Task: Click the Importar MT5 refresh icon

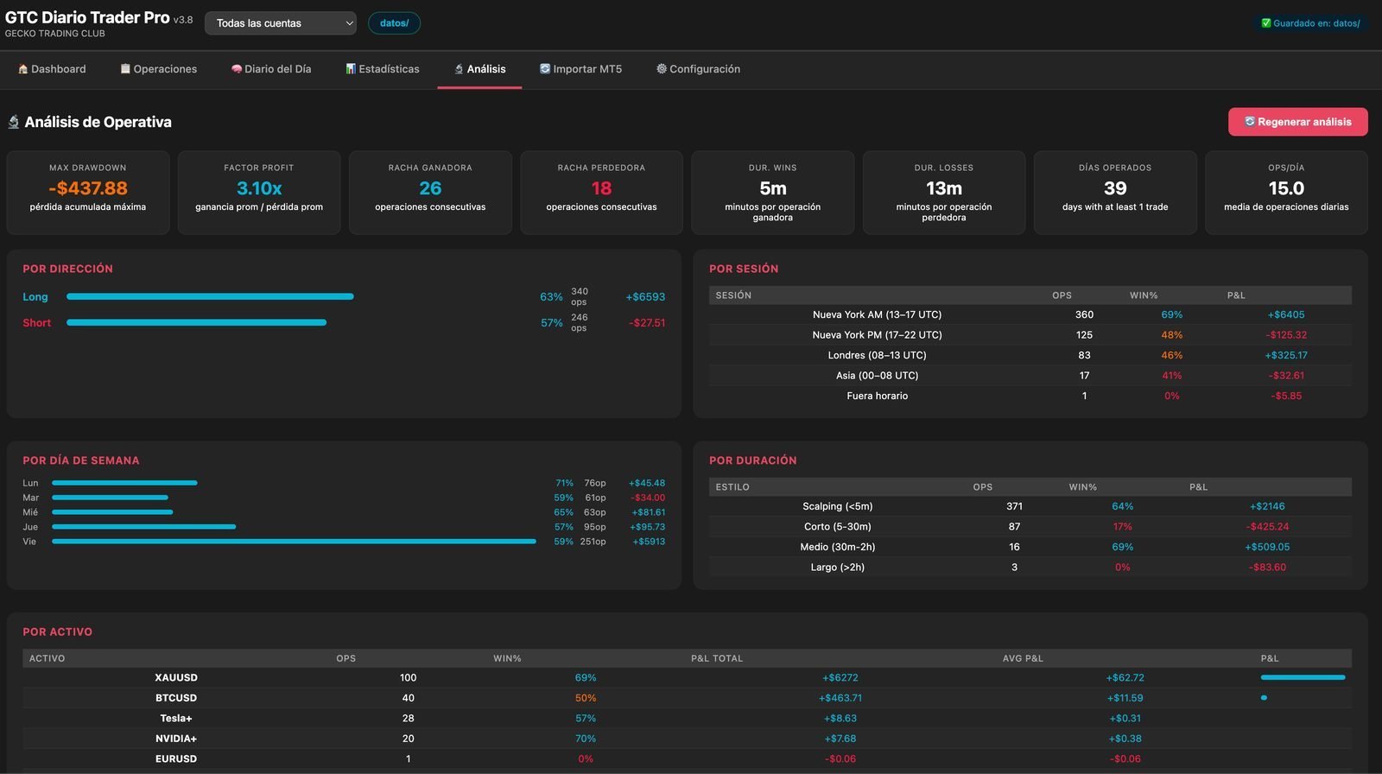Action: 545,69
